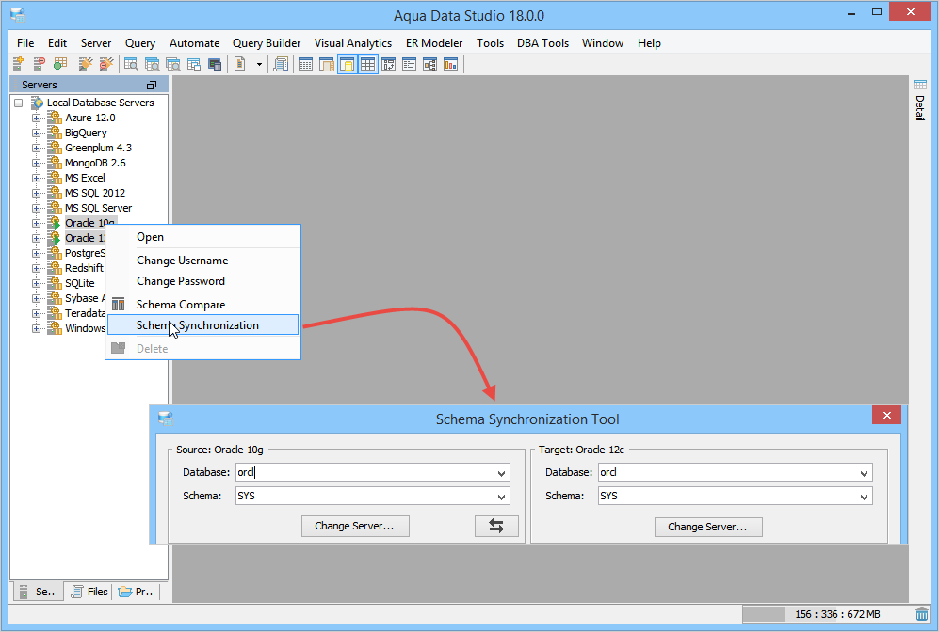Click Target Change Server button
The width and height of the screenshot is (939, 632).
(708, 527)
